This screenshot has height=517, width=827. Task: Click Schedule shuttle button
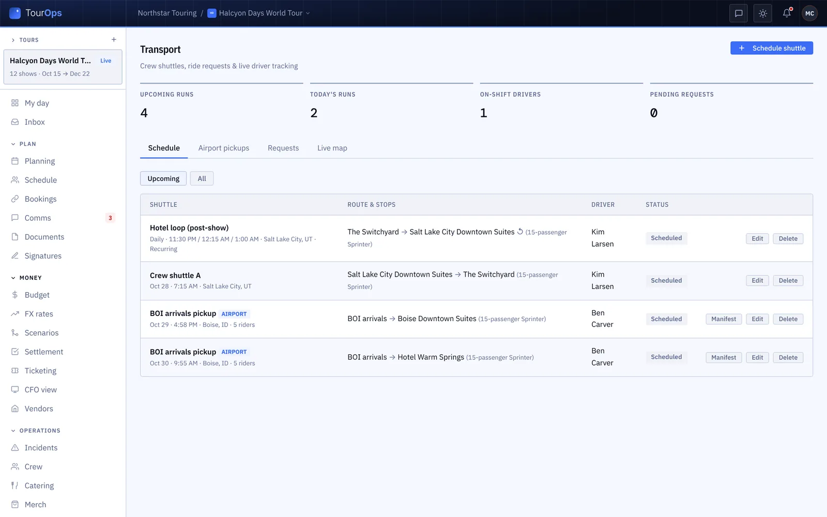pos(771,48)
